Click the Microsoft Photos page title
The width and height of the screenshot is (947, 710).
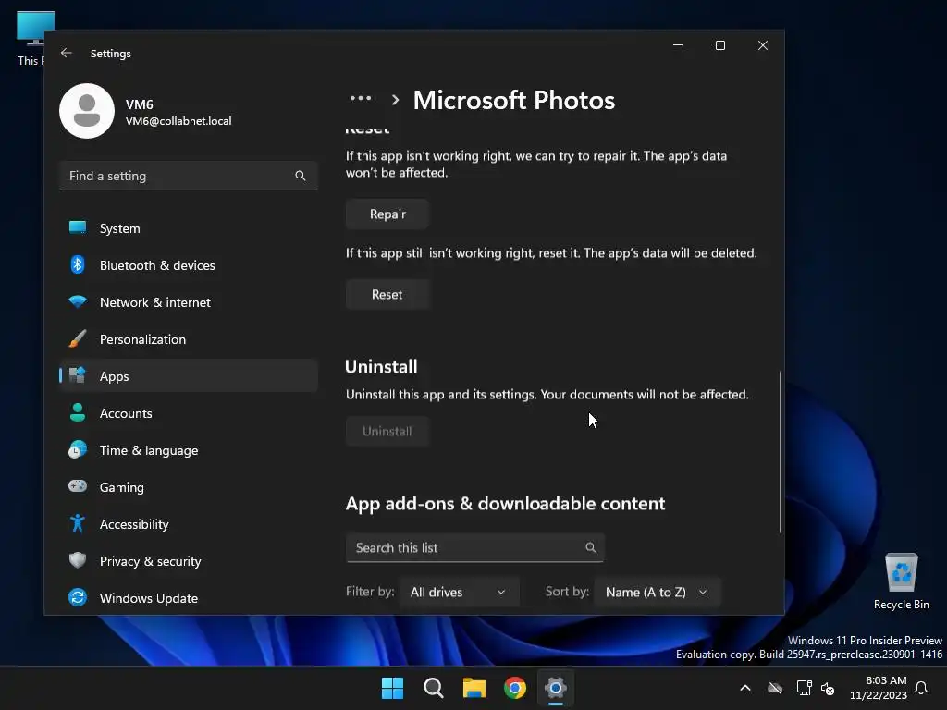click(514, 100)
